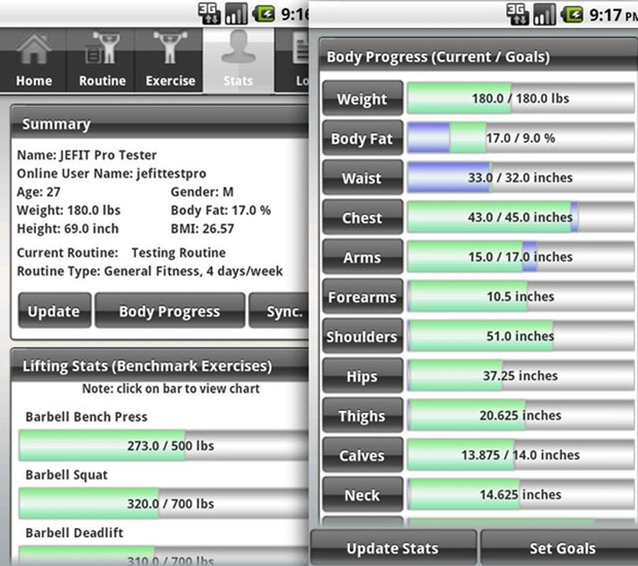638x566 pixels.
Task: Click 'Note: click on bar to view chart'
Action: click(171, 389)
